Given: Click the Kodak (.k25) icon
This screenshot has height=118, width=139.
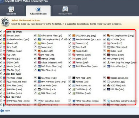Looking at the screenshot, I should pos(39,51).
